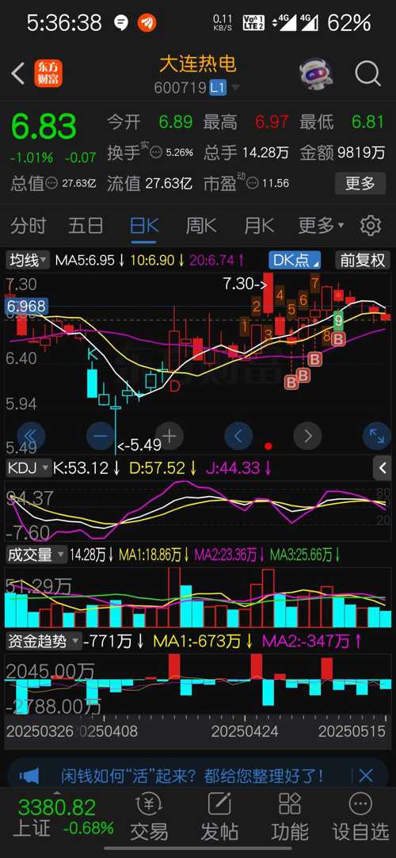The height and width of the screenshot is (858, 396).
Task: Move chart cursor right arrow icon
Action: pos(307,436)
